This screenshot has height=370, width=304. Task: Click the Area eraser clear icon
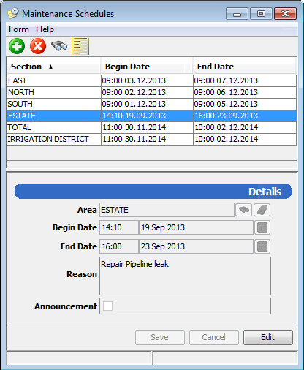(262, 210)
